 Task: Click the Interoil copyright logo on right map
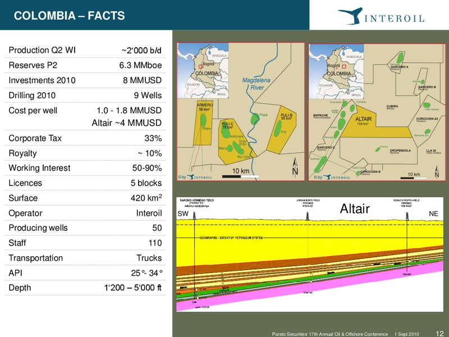(x=332, y=177)
